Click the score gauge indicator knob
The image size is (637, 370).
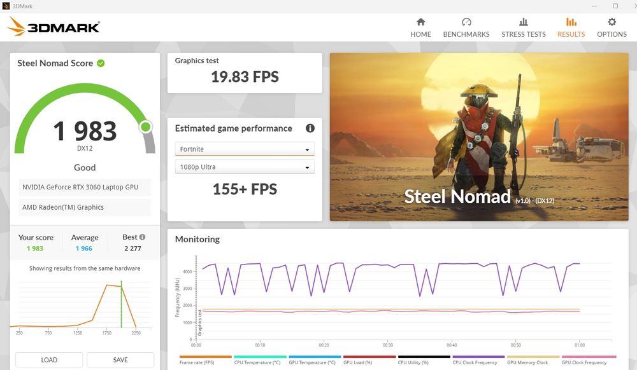[145, 127]
